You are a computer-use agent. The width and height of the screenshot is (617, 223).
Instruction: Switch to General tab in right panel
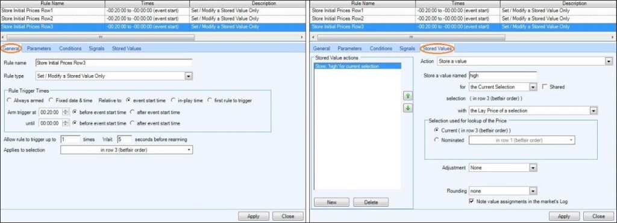[321, 48]
